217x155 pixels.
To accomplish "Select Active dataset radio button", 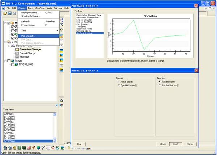I will point(119,82).
